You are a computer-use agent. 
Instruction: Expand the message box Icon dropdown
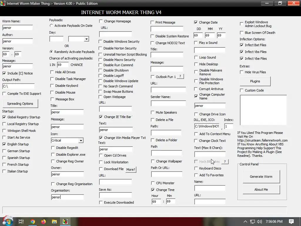point(81,140)
